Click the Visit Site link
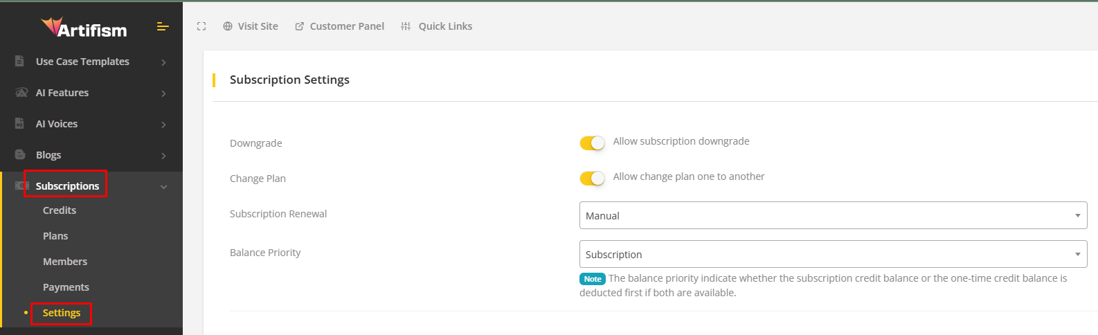This screenshot has width=1098, height=335. 251,26
